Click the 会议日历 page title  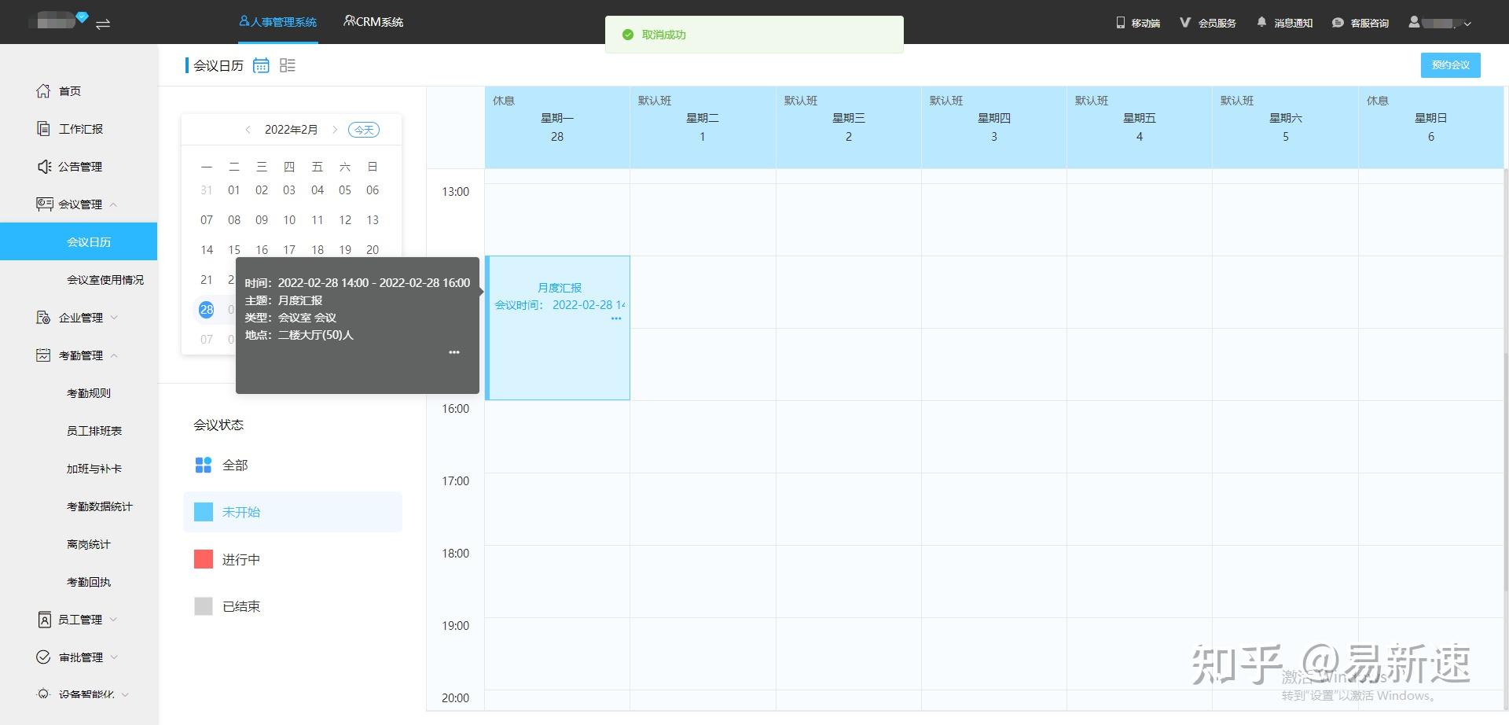coord(218,65)
